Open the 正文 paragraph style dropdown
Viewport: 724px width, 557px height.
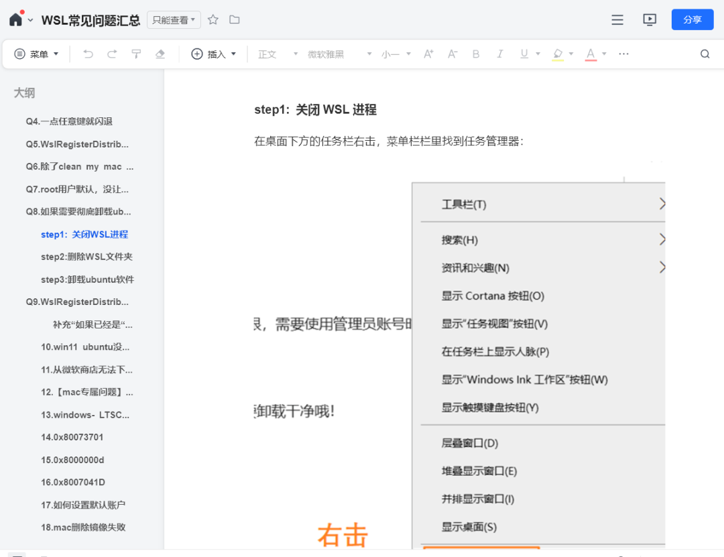pyautogui.click(x=278, y=54)
